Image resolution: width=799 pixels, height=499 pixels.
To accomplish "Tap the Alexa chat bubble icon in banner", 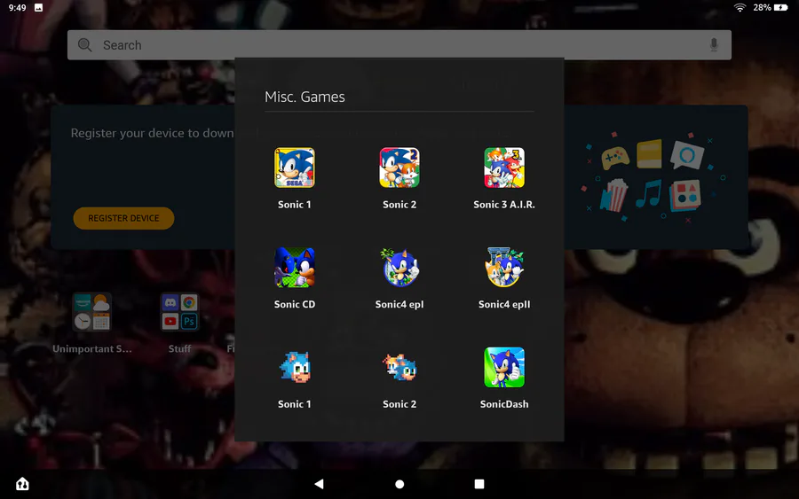I will pos(687,154).
